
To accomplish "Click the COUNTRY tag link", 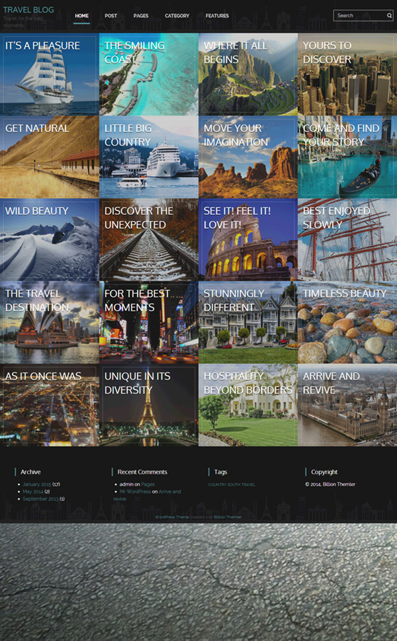I will [216, 485].
